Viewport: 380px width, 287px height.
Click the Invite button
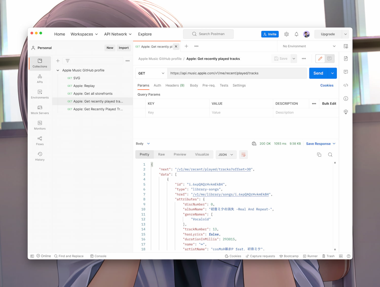click(x=270, y=34)
